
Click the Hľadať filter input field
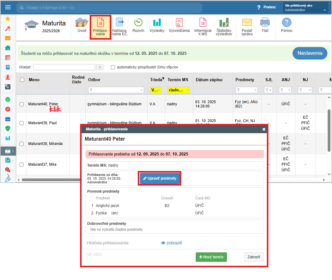(x=64, y=67)
